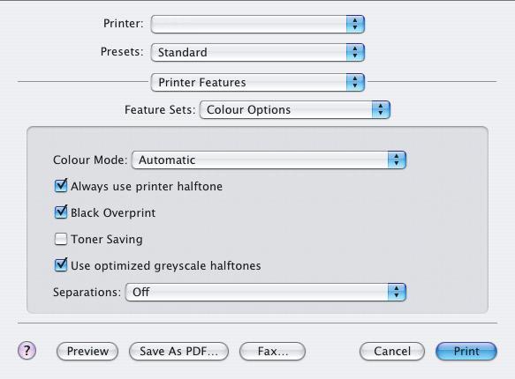Click the Colour Mode blue arrow icon
The width and height of the screenshot is (515, 379).
pyautogui.click(x=397, y=160)
